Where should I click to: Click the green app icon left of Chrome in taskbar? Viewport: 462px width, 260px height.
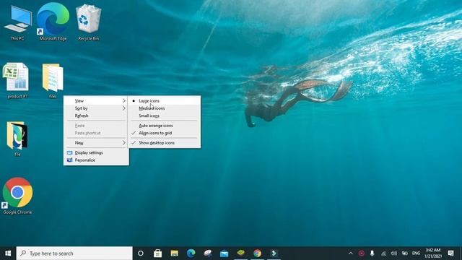[x=240, y=253]
